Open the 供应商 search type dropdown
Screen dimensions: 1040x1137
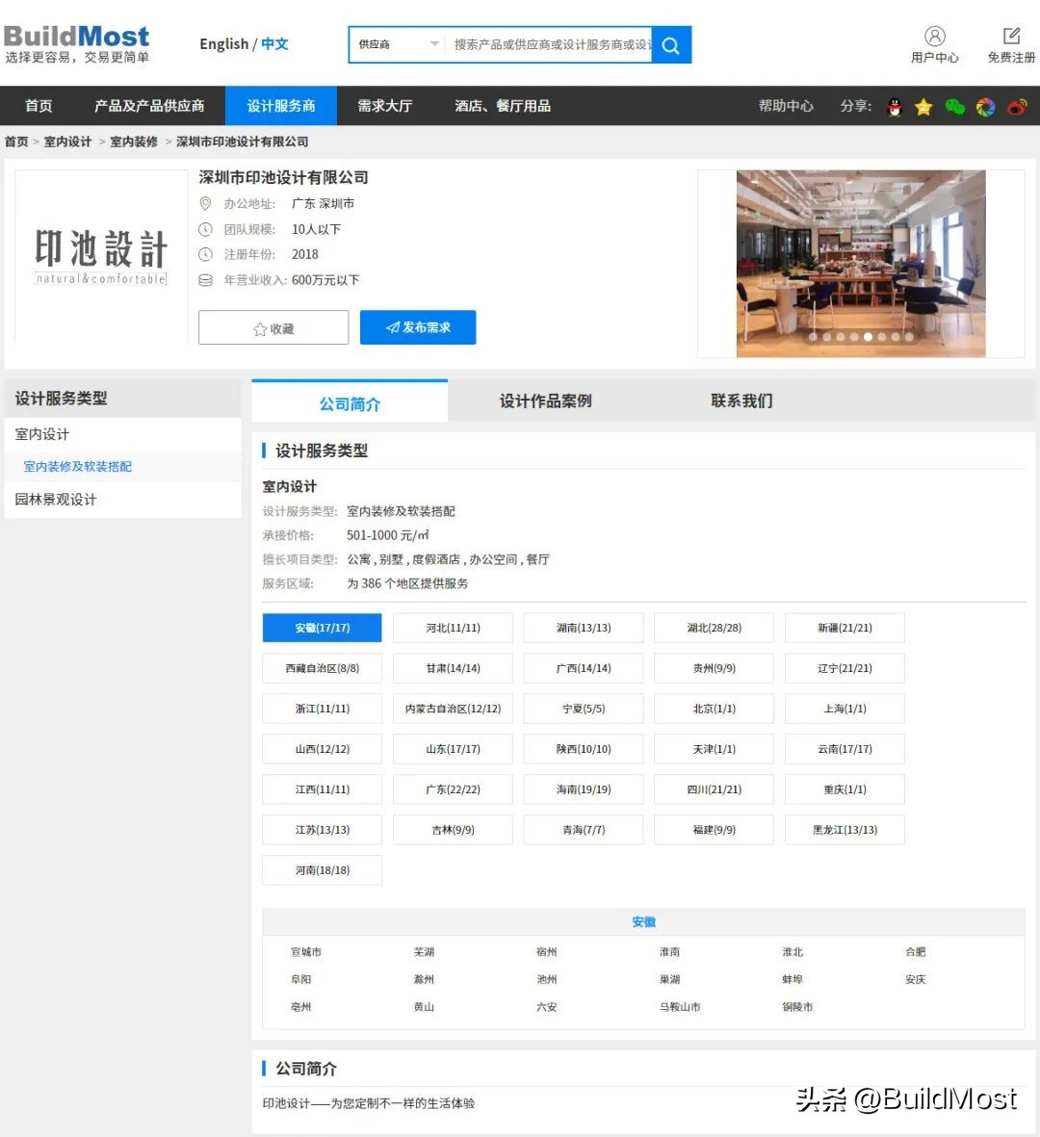coord(398,44)
